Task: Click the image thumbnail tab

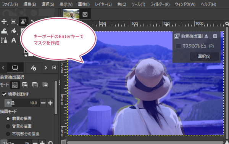Action: click(x=71, y=14)
